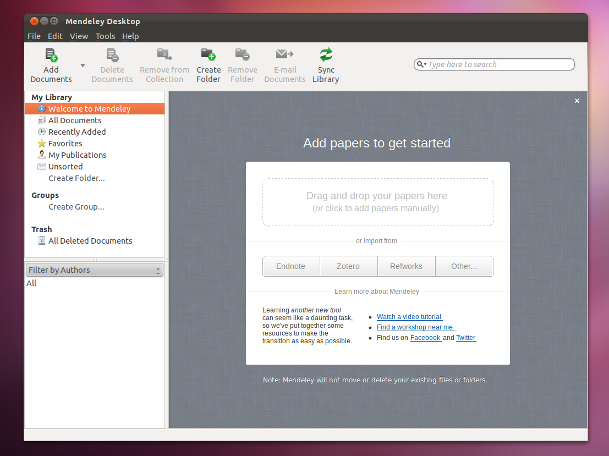Click the Other... import button

464,266
